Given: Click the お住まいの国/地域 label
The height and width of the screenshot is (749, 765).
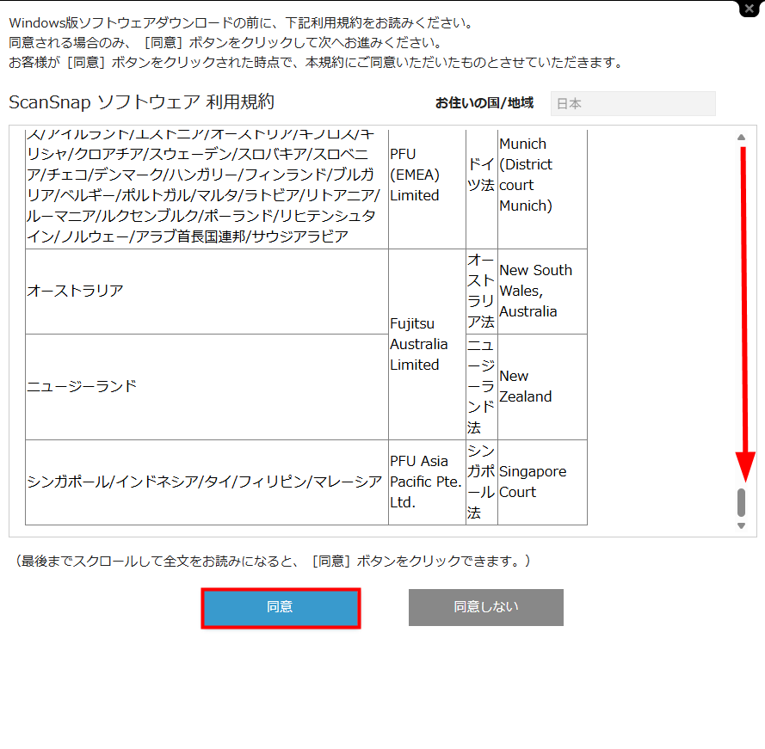Looking at the screenshot, I should coord(484,103).
